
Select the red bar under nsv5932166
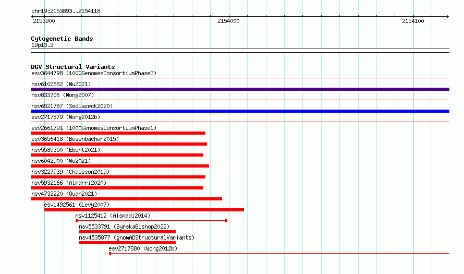coord(117,188)
